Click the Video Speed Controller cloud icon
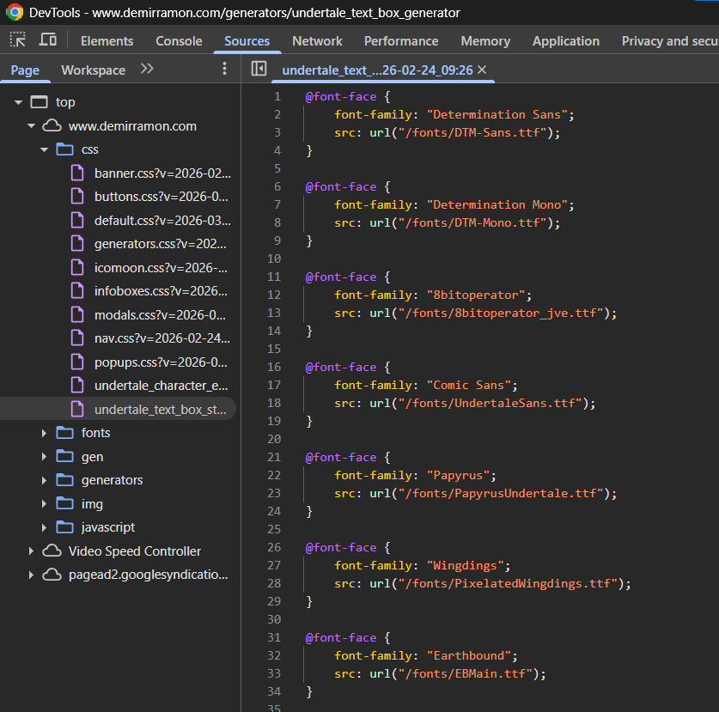The height and width of the screenshot is (712, 719). [52, 551]
